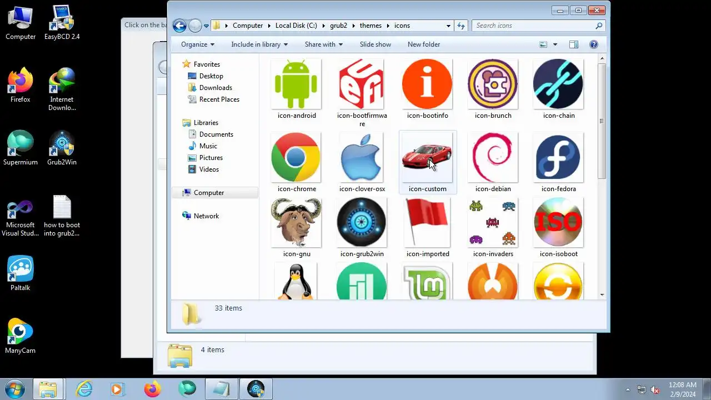Select the icon-bootfirmware UEFI thumbnail
Screen dimensions: 711x400
pyautogui.click(x=362, y=84)
